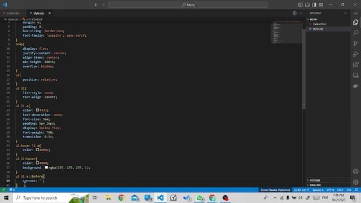This screenshot has height=203, width=361.
Task: Click the editor minimap
Action: point(287,32)
